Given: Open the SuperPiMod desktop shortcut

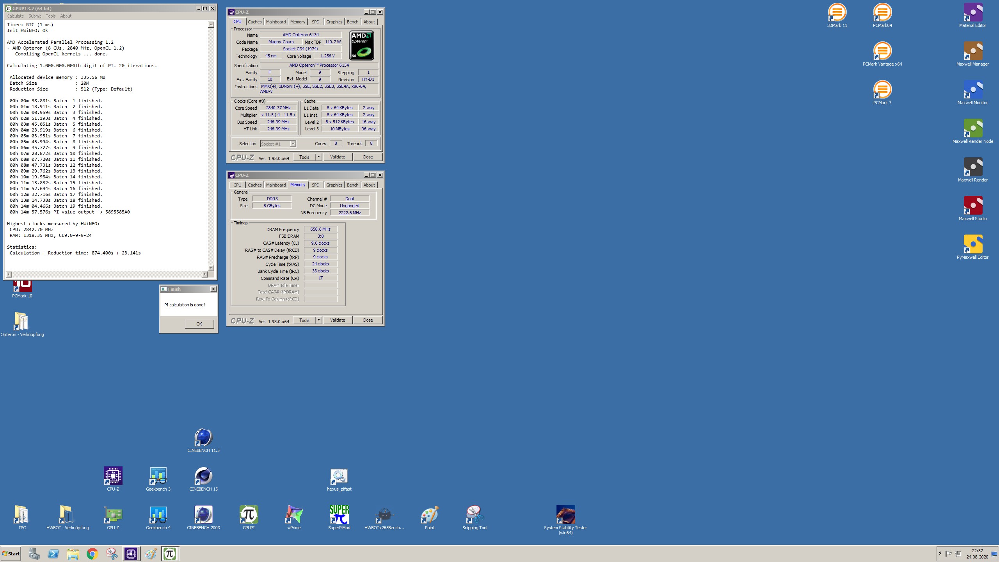Looking at the screenshot, I should coord(339,518).
